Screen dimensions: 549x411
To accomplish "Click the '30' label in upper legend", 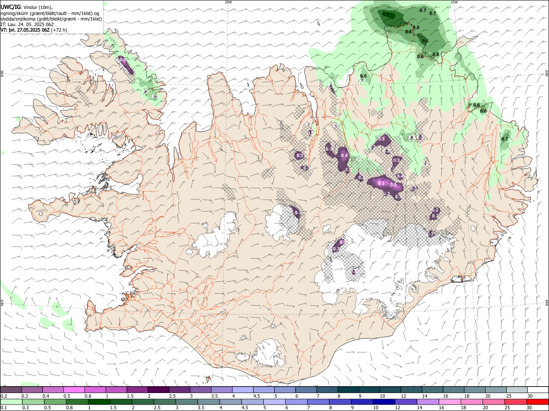I will coord(530,396).
